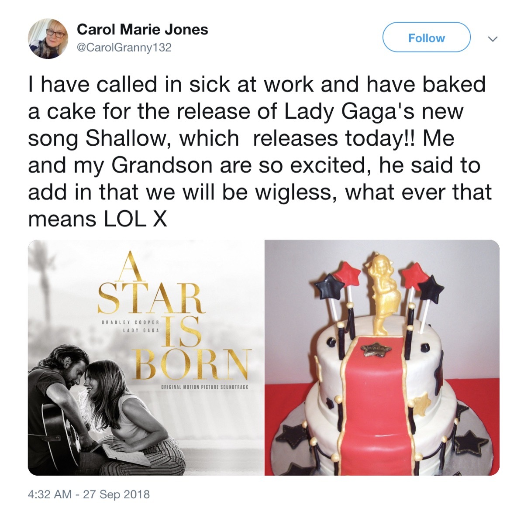Click the dropdown arrow next to Follow
524x511 pixels.
[x=493, y=38]
